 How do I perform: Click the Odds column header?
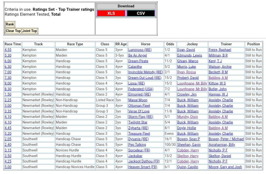point(170,44)
